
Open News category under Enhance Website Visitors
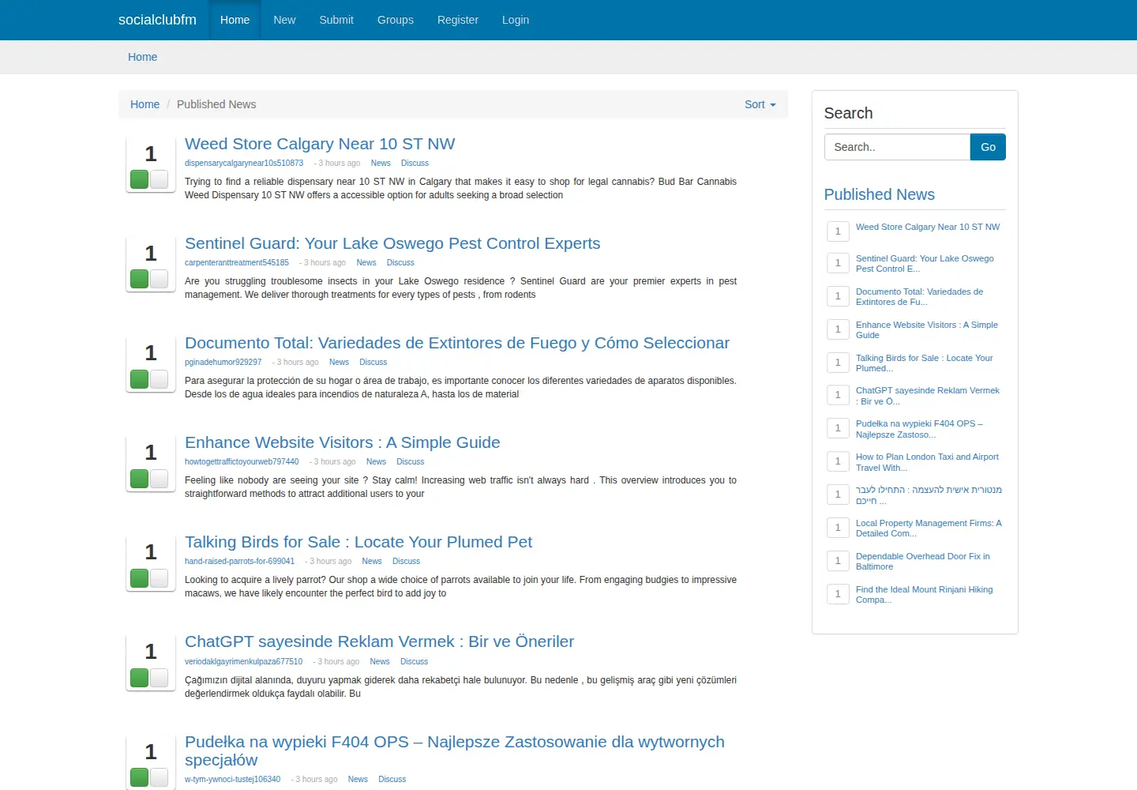click(376, 461)
